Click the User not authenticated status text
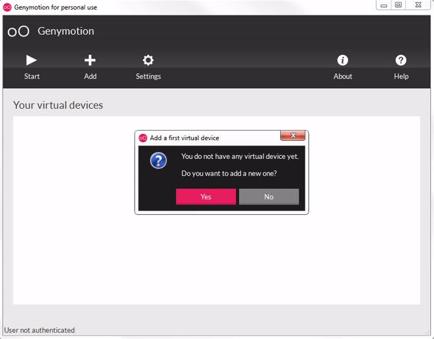Viewport: 434px width, 339px height. point(39,330)
